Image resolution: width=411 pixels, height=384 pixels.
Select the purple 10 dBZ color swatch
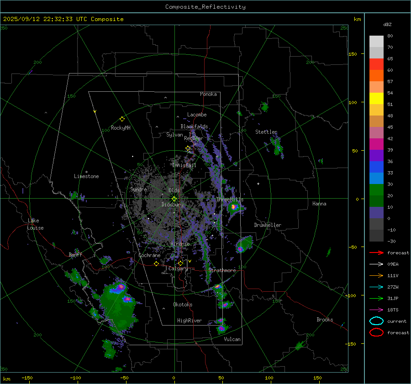[x=376, y=213]
